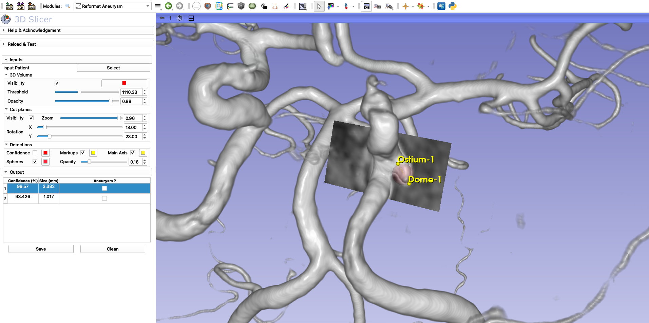This screenshot has height=323, width=649.
Task: Enable the Confidence checkbox
Action: click(35, 153)
